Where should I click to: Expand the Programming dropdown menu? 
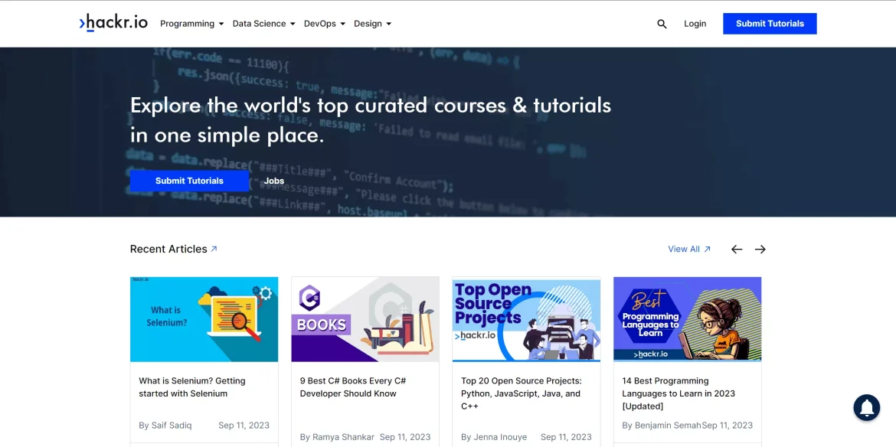(191, 24)
